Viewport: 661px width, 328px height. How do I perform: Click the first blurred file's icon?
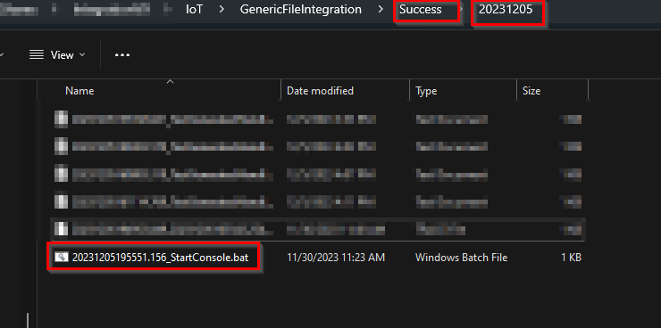(x=62, y=119)
